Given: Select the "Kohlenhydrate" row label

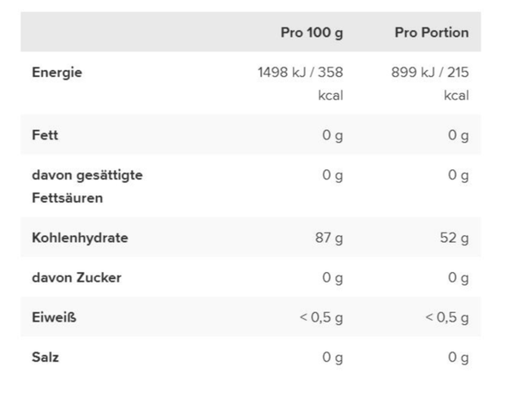Looking at the screenshot, I should coord(80,238).
